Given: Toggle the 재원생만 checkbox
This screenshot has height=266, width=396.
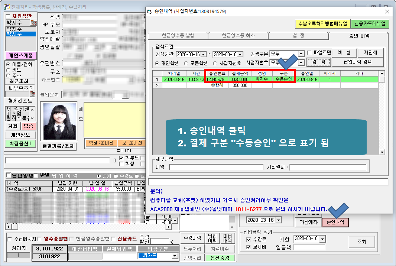Looking at the screenshot, I should click(x=9, y=16).
